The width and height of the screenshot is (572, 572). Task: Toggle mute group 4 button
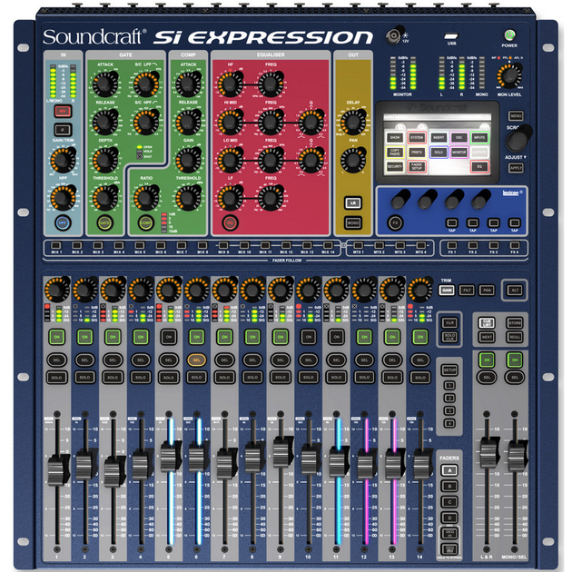449,423
